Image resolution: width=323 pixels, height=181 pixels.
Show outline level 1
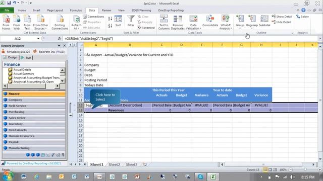tap(71, 45)
